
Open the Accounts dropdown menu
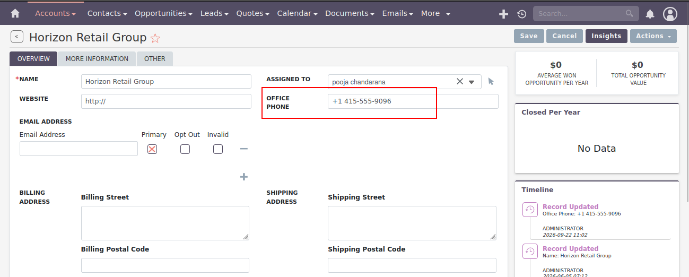coord(55,13)
